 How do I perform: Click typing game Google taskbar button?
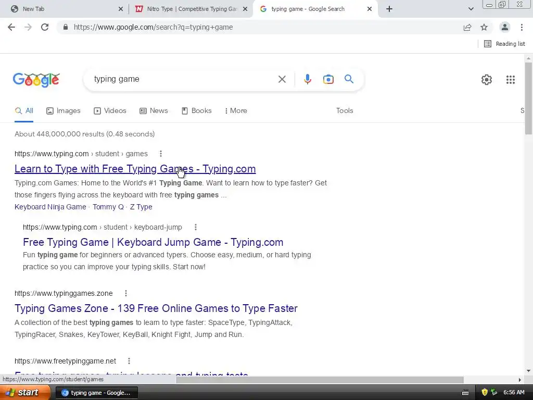(x=96, y=393)
